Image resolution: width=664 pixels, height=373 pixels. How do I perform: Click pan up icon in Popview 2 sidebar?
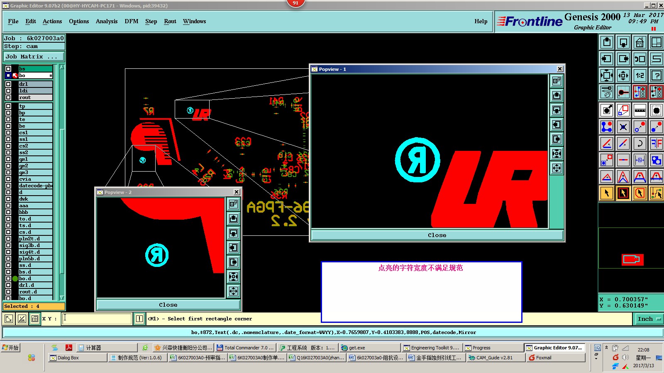[234, 218]
